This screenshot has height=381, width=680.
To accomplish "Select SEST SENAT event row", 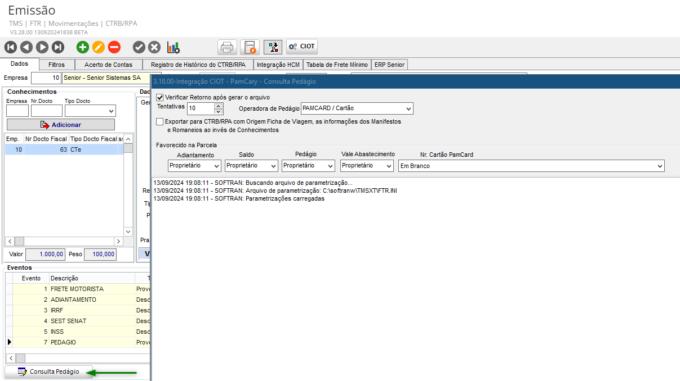I will 79,321.
